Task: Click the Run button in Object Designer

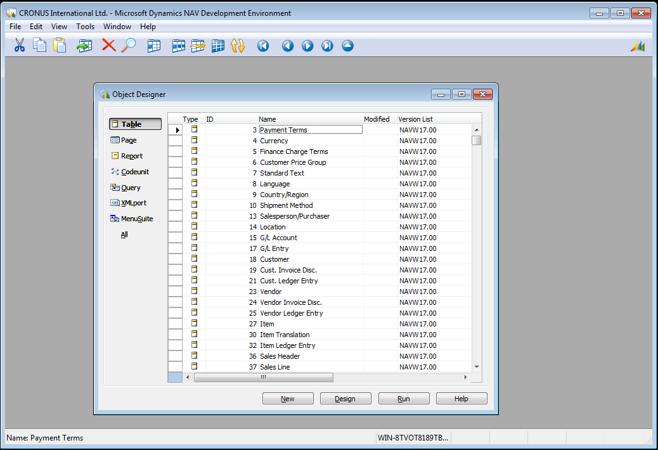Action: pyautogui.click(x=404, y=399)
